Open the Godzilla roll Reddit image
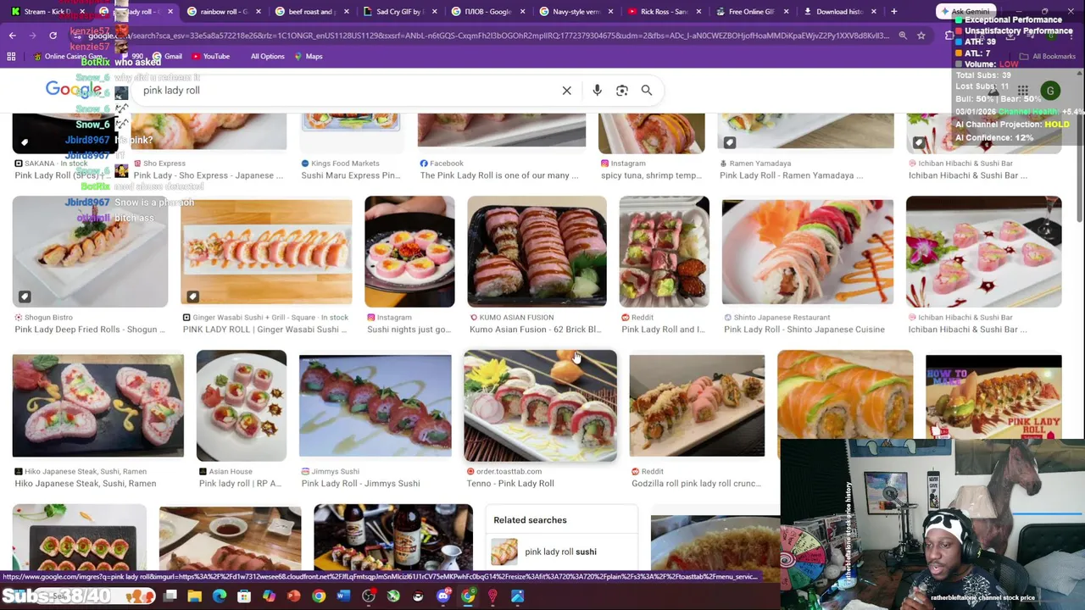Viewport: 1085px width, 610px height. (697, 405)
